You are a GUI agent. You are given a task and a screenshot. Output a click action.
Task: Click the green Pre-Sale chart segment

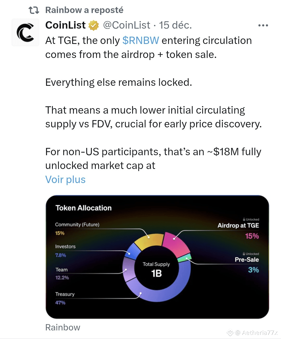(185, 258)
